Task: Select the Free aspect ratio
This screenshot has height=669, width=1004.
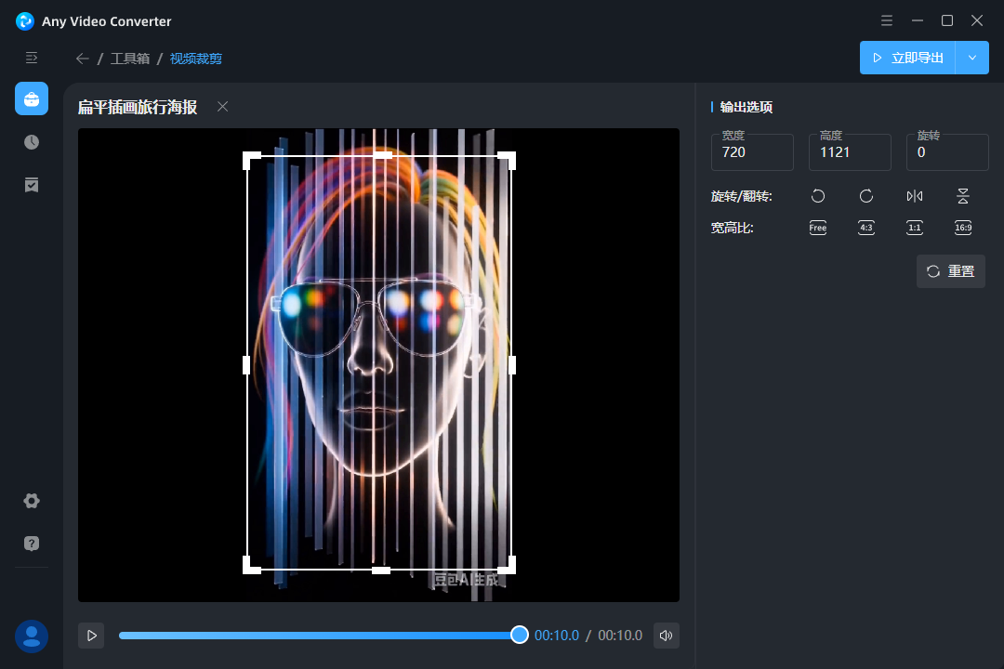Action: click(x=818, y=228)
